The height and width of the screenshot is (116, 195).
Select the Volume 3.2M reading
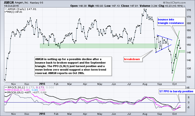[x=148, y=6]
